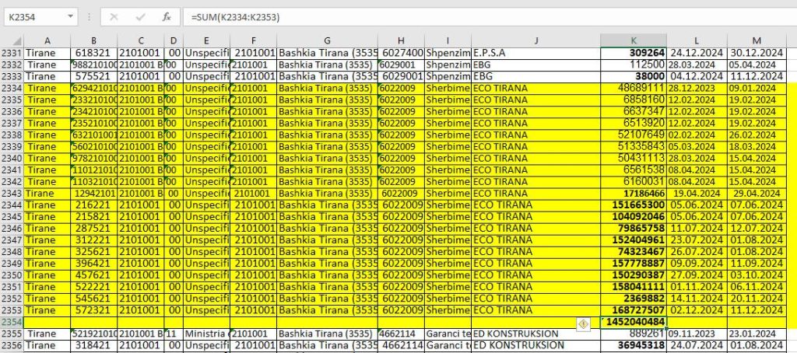797x353 pixels.
Task: Click date cell 02.12.2024
Action: [697, 310]
